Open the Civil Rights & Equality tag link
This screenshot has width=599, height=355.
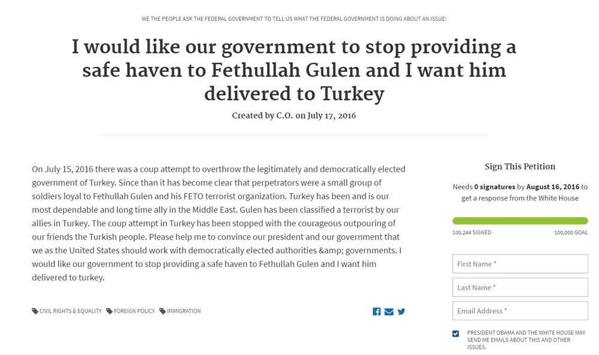(71, 311)
